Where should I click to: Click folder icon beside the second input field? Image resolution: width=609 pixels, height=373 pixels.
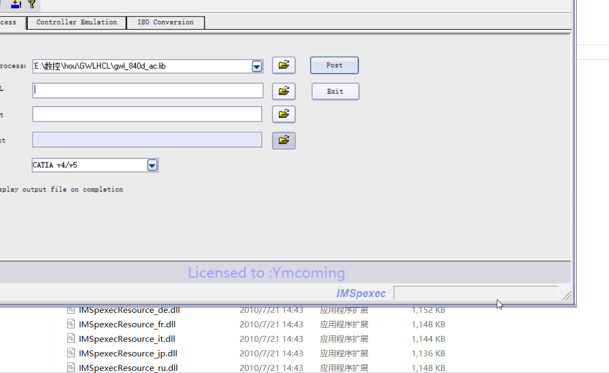point(284,91)
